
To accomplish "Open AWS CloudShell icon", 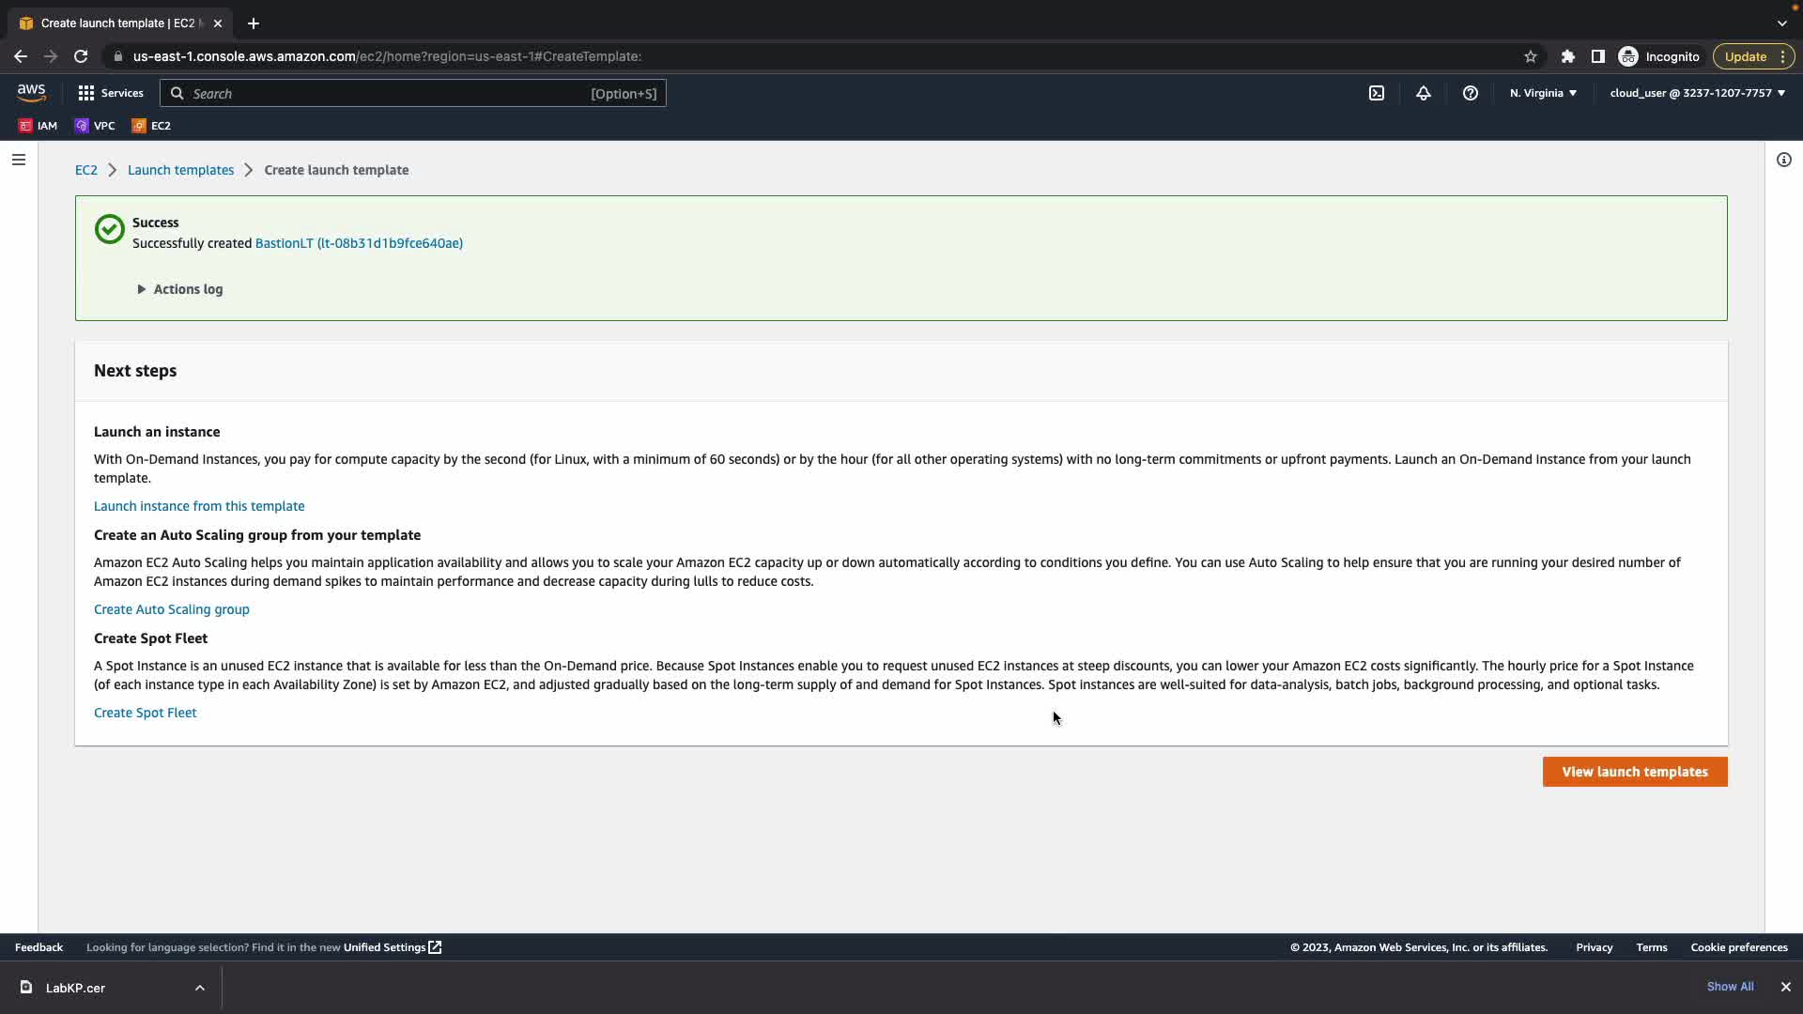I will [1377, 93].
